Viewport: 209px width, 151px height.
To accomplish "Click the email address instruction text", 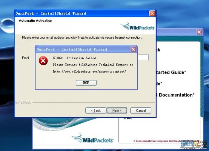I will (x=82, y=38).
